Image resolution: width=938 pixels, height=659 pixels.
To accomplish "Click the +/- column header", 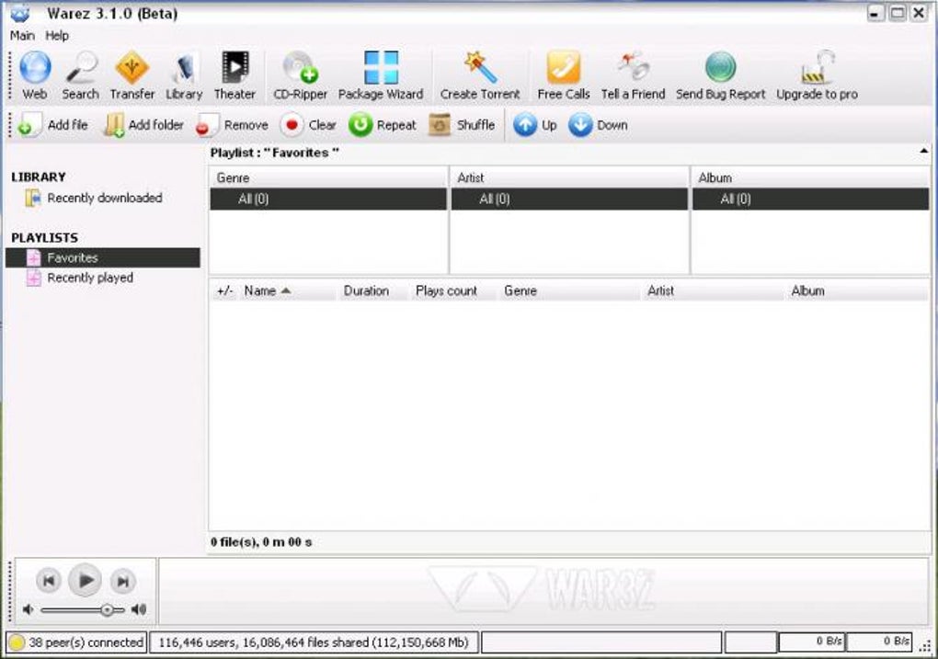I will tap(225, 291).
